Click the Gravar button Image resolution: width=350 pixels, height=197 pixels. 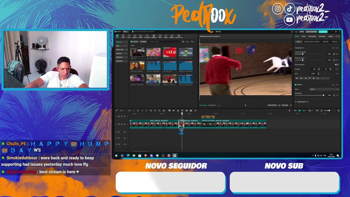click(x=143, y=42)
